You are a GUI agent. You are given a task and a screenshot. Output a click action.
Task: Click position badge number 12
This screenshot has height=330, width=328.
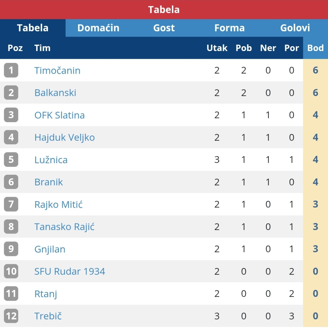(x=11, y=316)
